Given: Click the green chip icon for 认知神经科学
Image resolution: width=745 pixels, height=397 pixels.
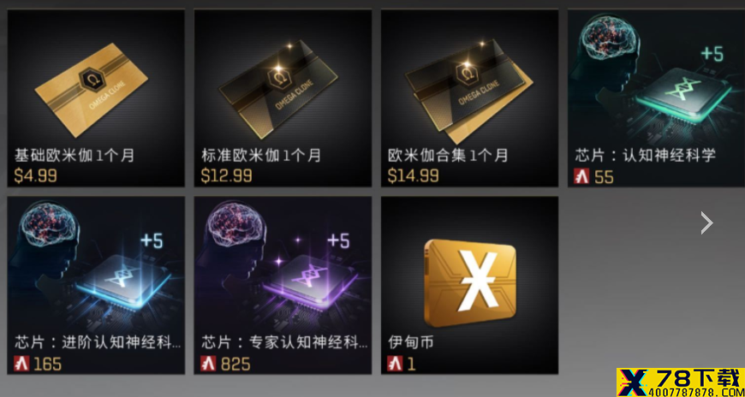Looking at the screenshot, I should pyautogui.click(x=683, y=97).
